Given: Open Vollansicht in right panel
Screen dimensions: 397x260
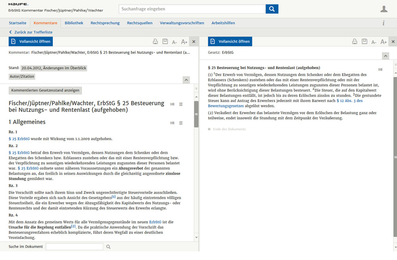Looking at the screenshot, I should click(230, 41).
